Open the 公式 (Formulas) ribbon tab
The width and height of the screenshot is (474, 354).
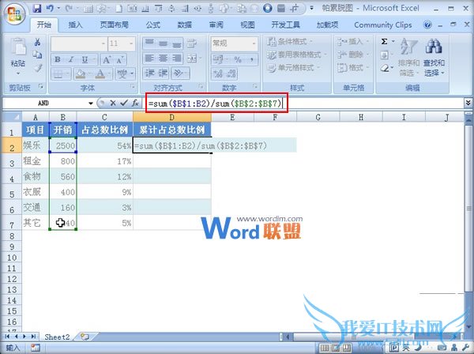[x=152, y=24]
